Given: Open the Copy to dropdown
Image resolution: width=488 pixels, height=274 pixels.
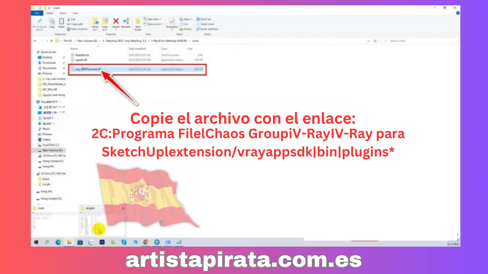Looking at the screenshot, I should [x=105, y=28].
